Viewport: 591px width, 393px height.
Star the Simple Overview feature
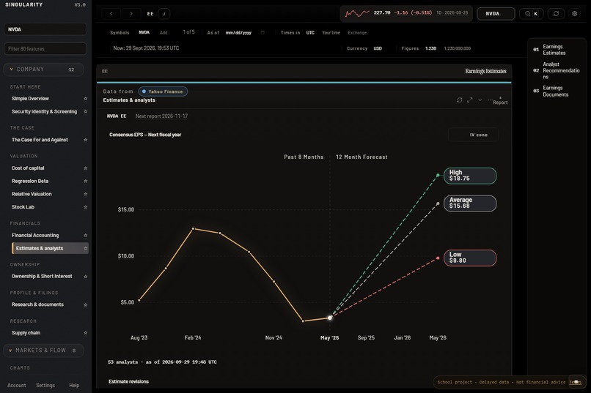coord(86,99)
